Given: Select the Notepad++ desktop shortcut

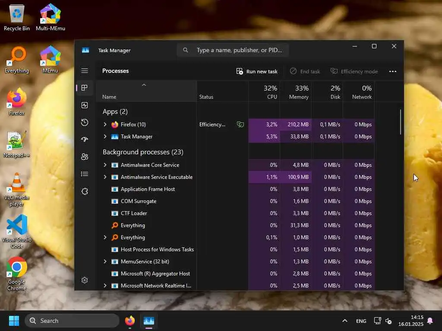Looking at the screenshot, I should coord(17,144).
